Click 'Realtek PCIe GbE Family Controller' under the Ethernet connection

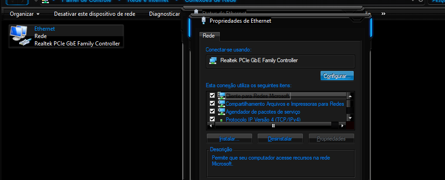coord(77,44)
